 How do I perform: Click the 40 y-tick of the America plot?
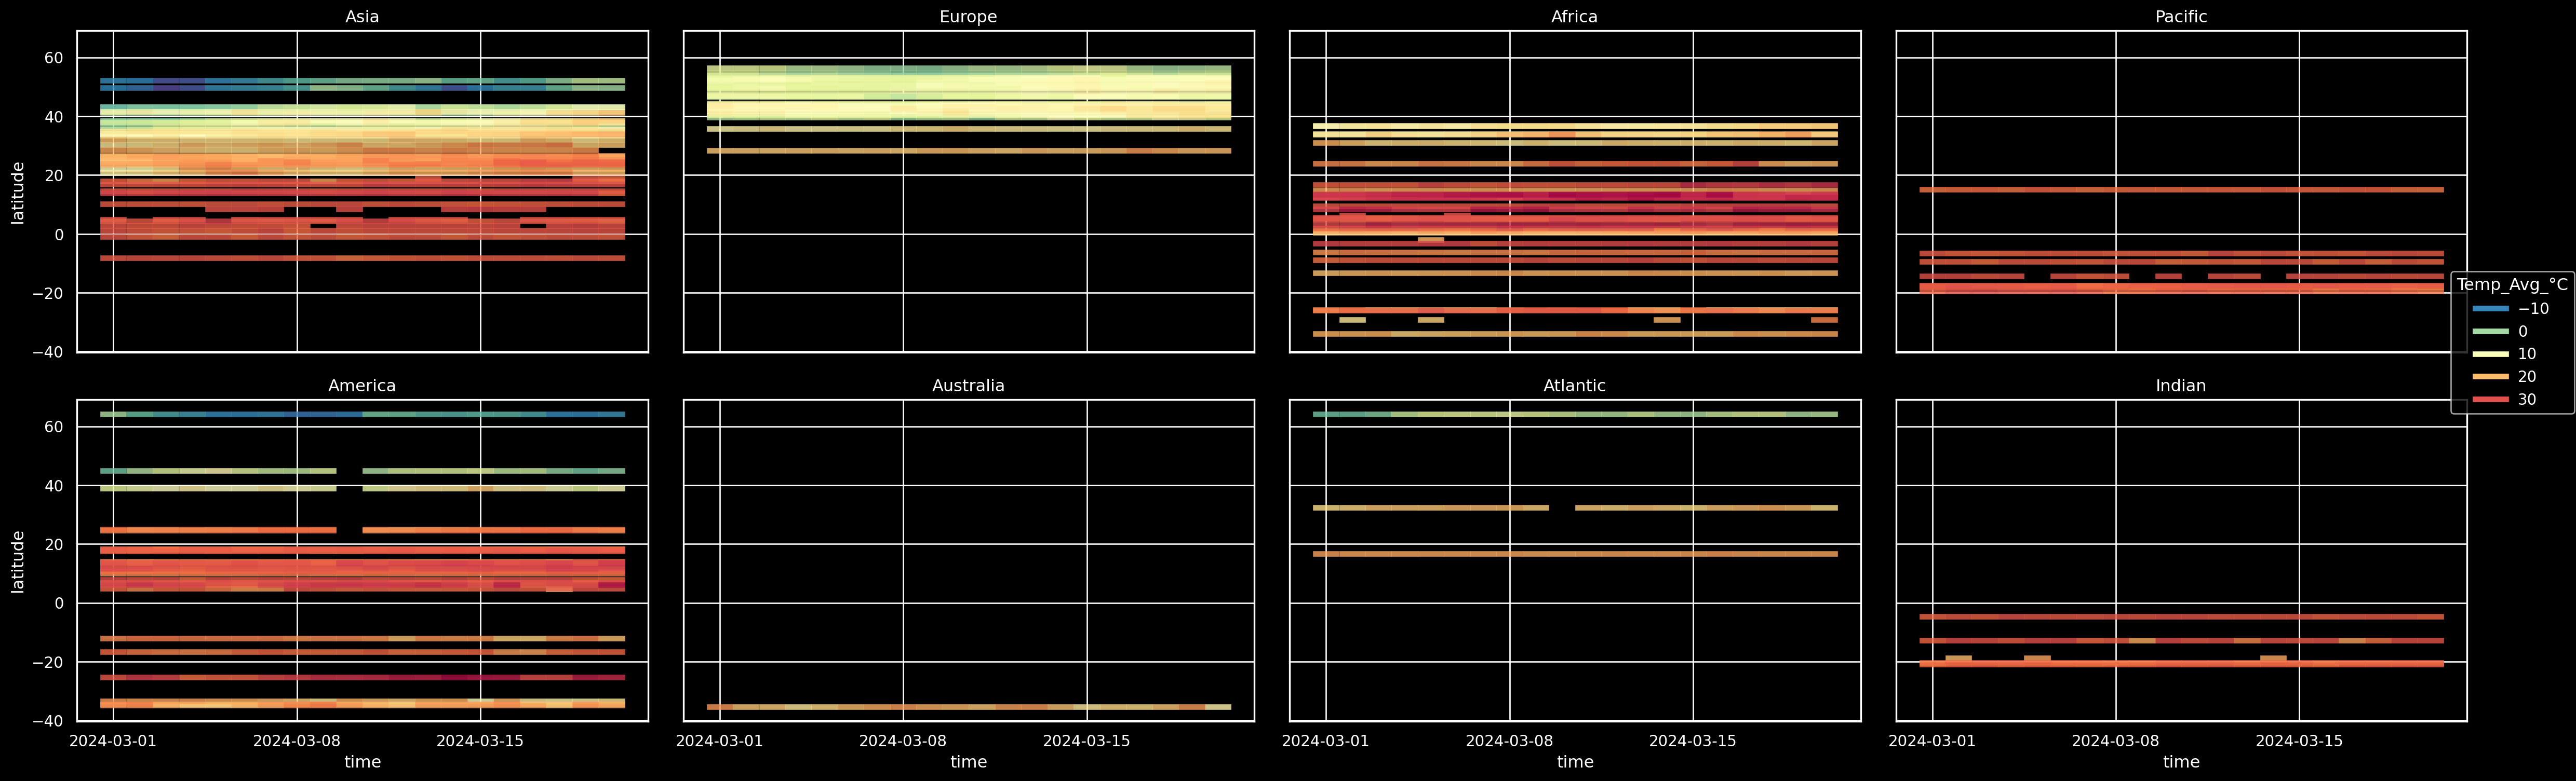pyautogui.click(x=53, y=485)
